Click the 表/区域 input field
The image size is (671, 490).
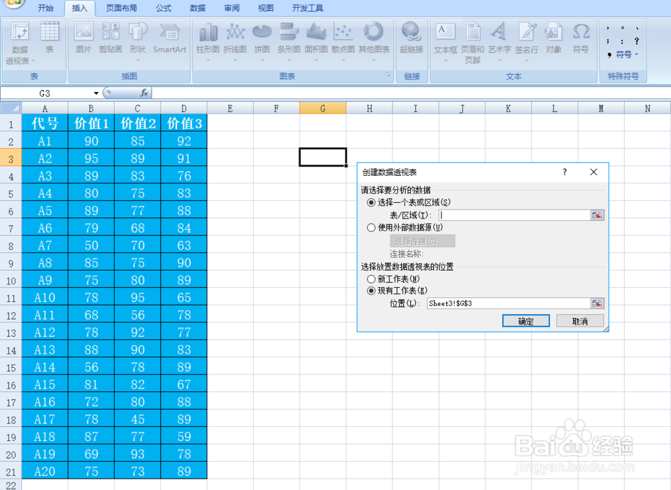[515, 215]
